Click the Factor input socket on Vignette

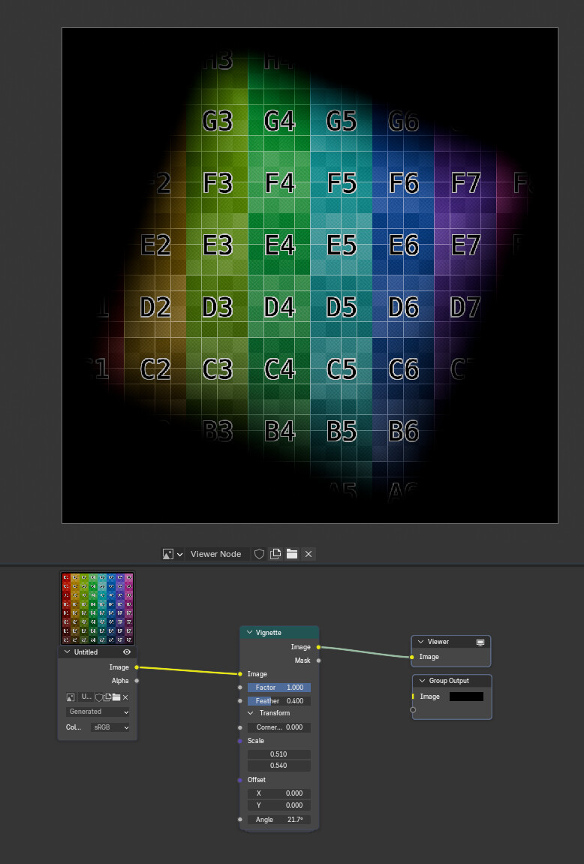[240, 687]
